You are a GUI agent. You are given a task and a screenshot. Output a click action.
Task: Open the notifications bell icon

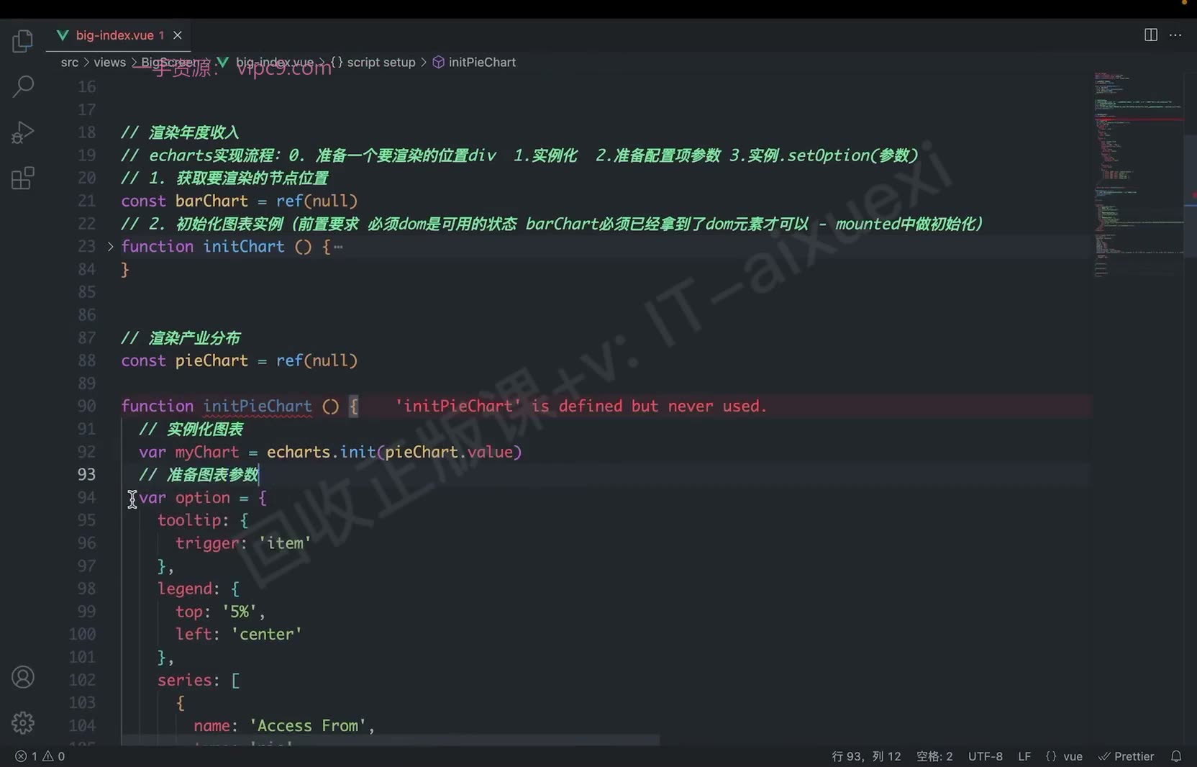pyautogui.click(x=1176, y=756)
